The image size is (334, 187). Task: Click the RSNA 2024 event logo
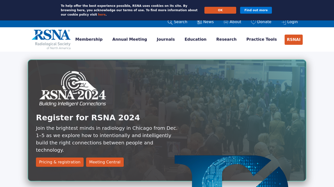click(x=72, y=89)
